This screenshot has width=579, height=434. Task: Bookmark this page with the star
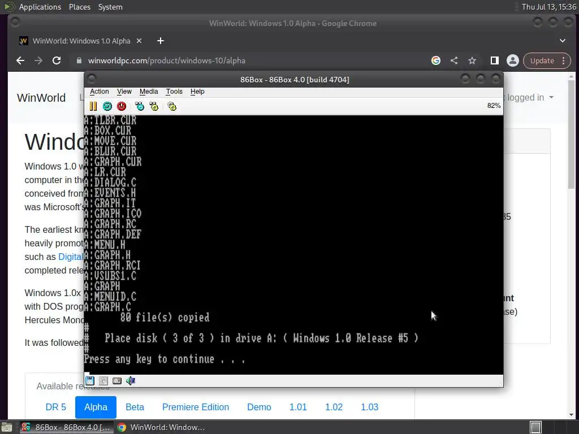472,60
